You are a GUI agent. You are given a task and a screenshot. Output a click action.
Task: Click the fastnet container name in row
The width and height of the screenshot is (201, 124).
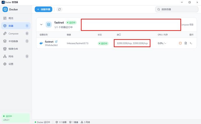[49, 42]
